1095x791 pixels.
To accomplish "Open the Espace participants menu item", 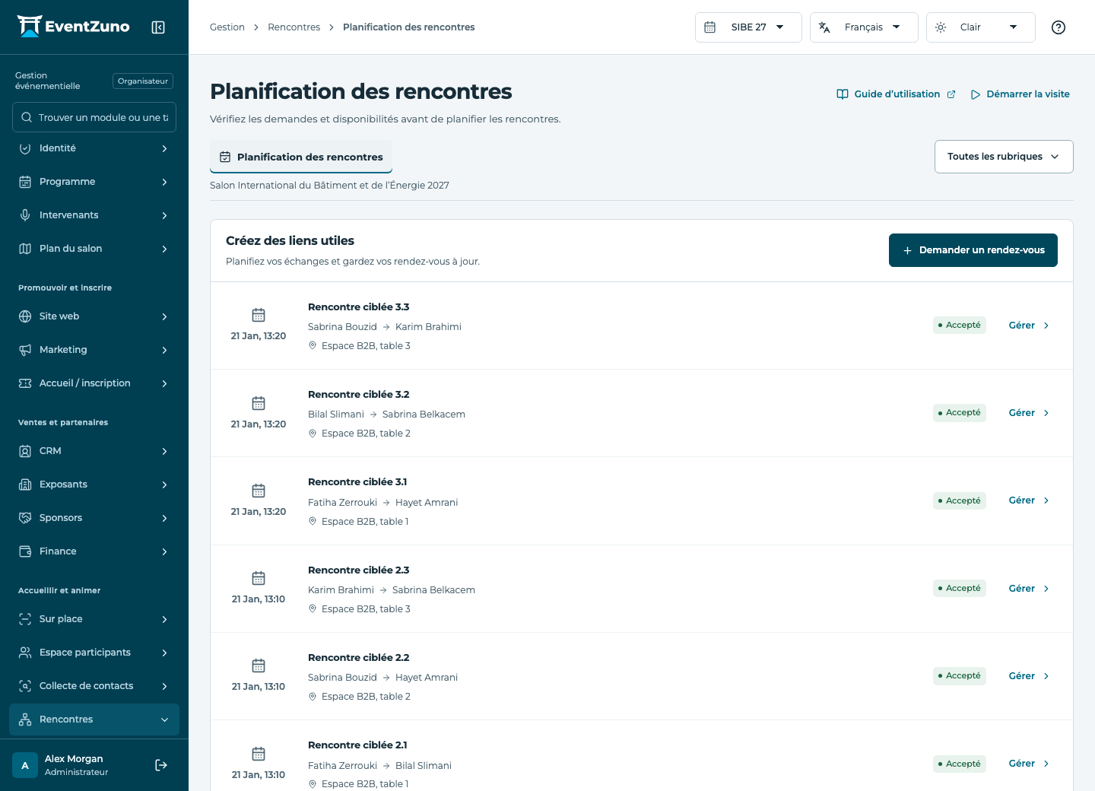I will coord(94,653).
